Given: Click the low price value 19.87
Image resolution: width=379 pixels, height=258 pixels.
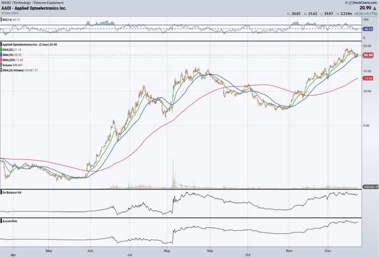Looking at the screenshot, I should [x=329, y=14].
